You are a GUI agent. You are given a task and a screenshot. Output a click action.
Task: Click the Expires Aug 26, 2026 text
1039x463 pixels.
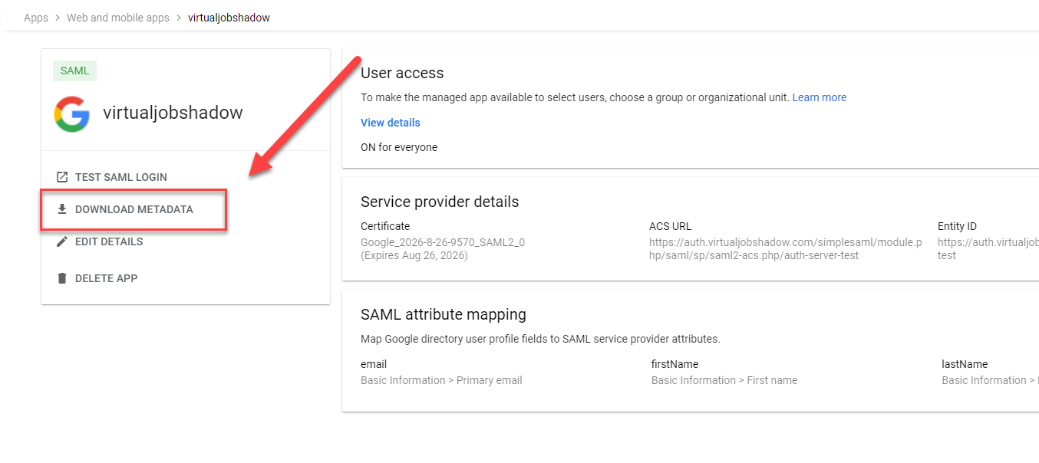pos(414,255)
